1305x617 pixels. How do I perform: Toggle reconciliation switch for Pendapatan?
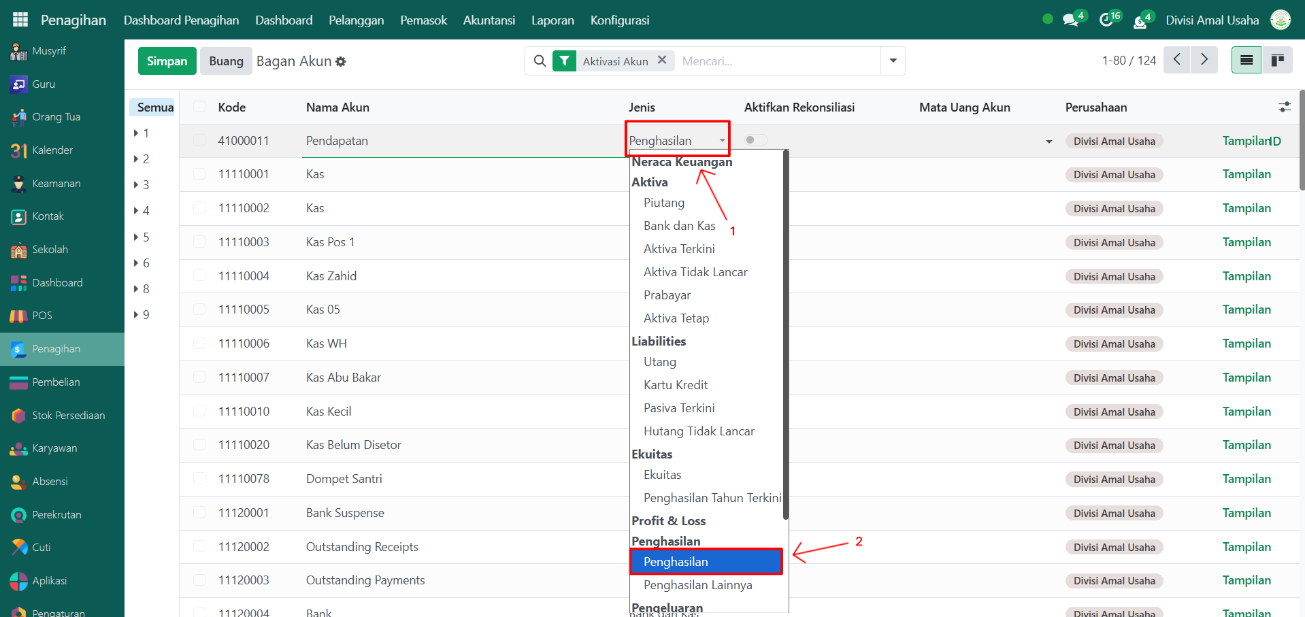tap(756, 140)
